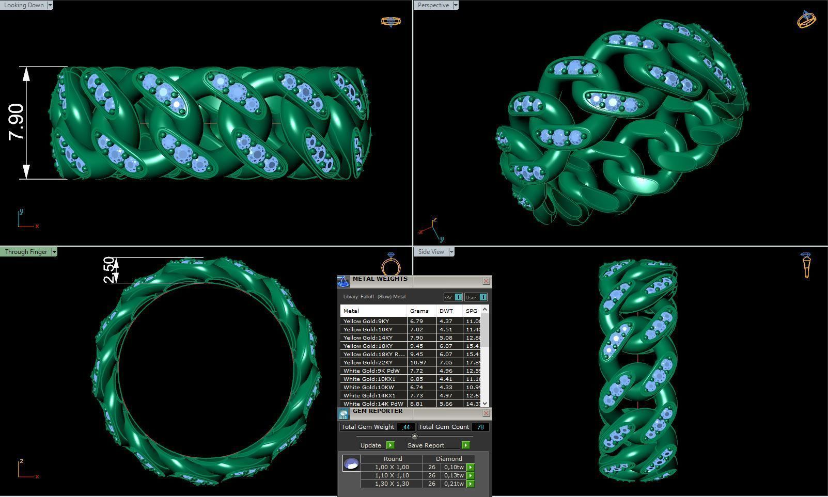Click green arrow on 1,00 X 1,00 row
Screen dimensions: 828x497
[471, 467]
